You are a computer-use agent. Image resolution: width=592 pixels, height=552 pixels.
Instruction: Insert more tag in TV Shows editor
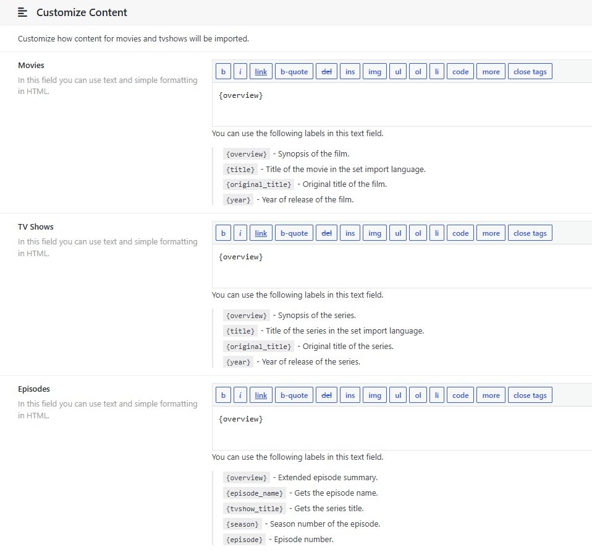point(491,233)
